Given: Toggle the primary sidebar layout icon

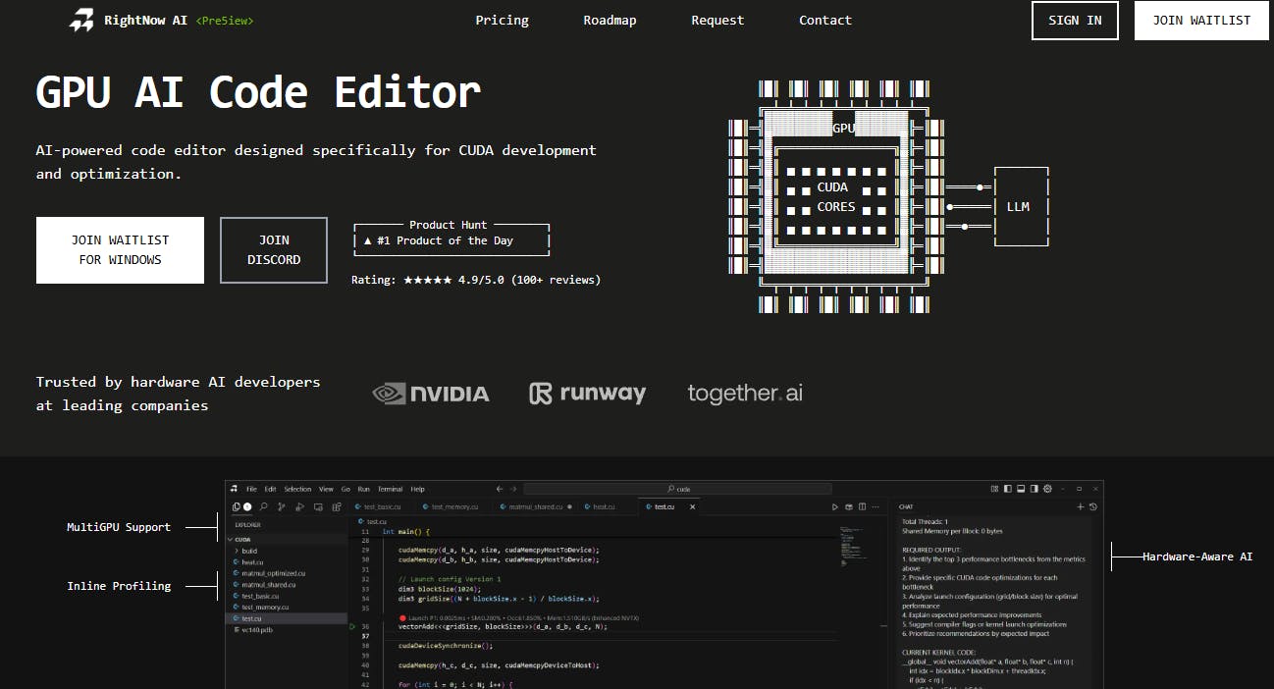Looking at the screenshot, I should [x=1008, y=489].
